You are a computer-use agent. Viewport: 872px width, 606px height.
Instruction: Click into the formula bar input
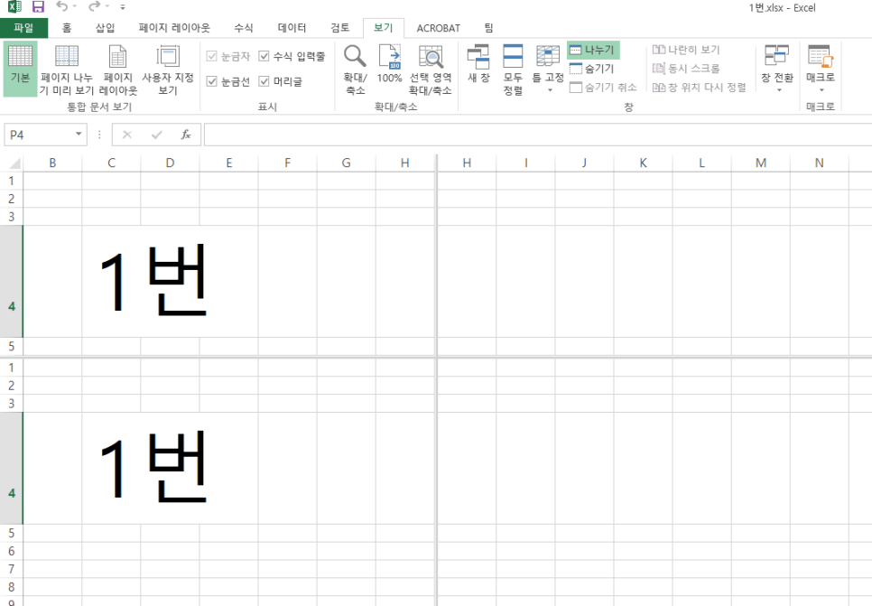coord(538,135)
